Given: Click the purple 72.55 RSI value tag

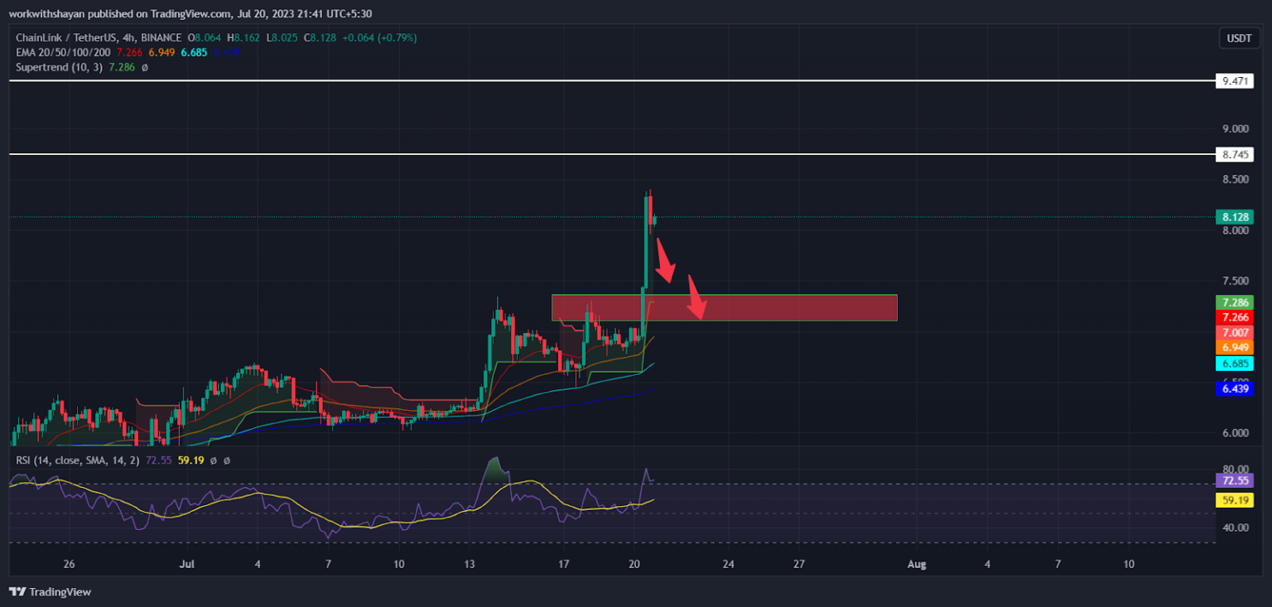Looking at the screenshot, I should click(x=1234, y=480).
